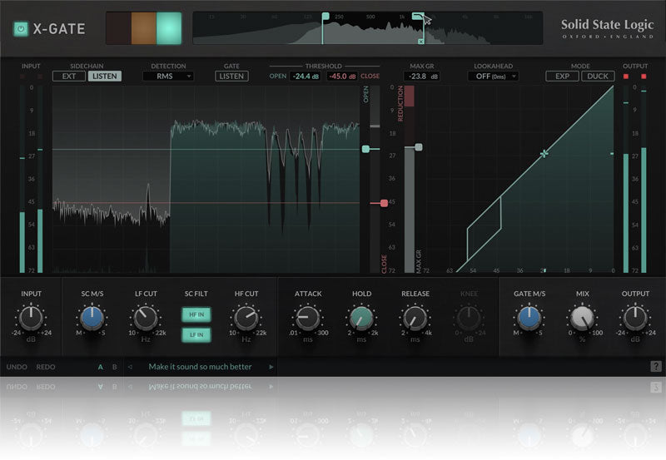
Task: Click the MIX knob
Action: 582,318
